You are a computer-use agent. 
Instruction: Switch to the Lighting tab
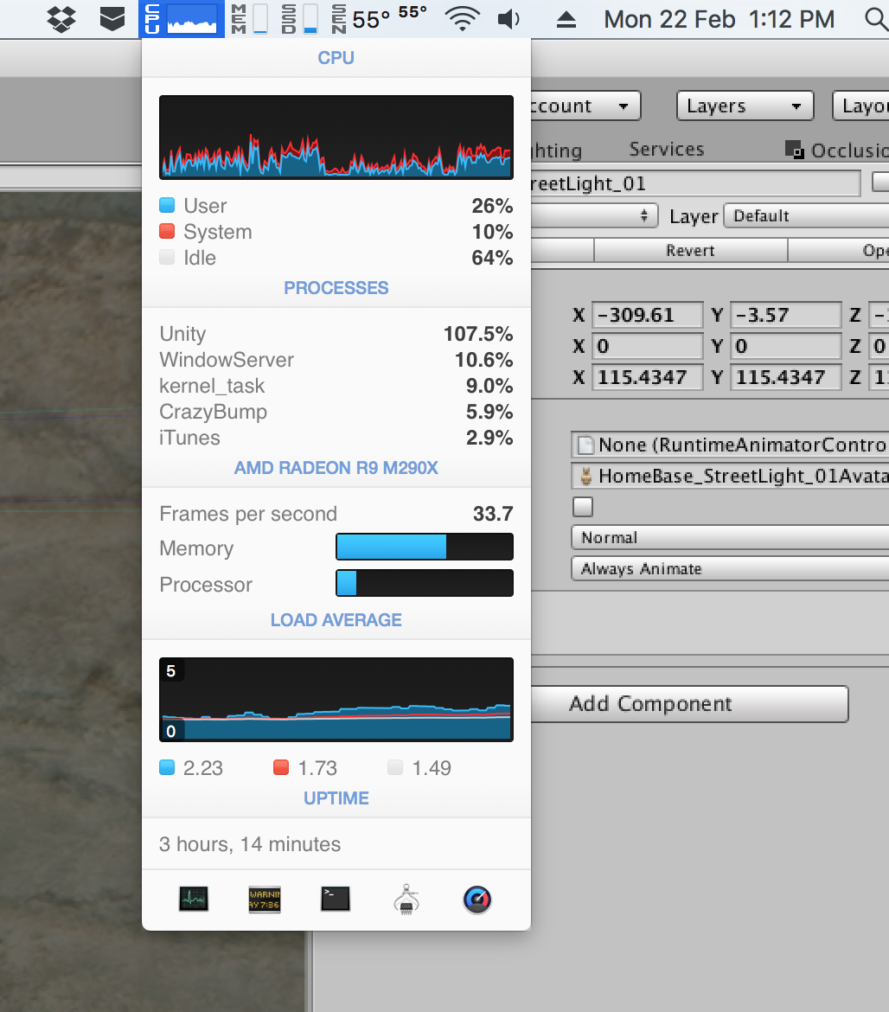[x=557, y=151]
